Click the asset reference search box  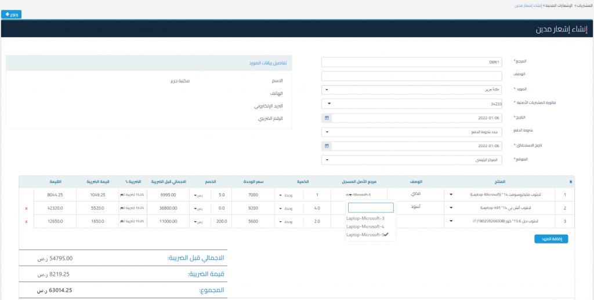tap(371, 208)
